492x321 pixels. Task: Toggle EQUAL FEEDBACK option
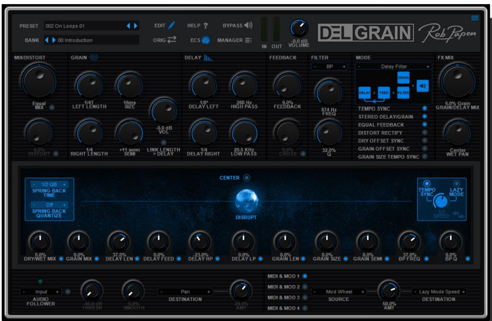[425, 124]
